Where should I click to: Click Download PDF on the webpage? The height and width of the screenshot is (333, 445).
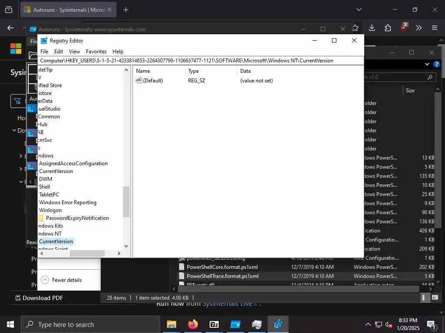coord(39,298)
